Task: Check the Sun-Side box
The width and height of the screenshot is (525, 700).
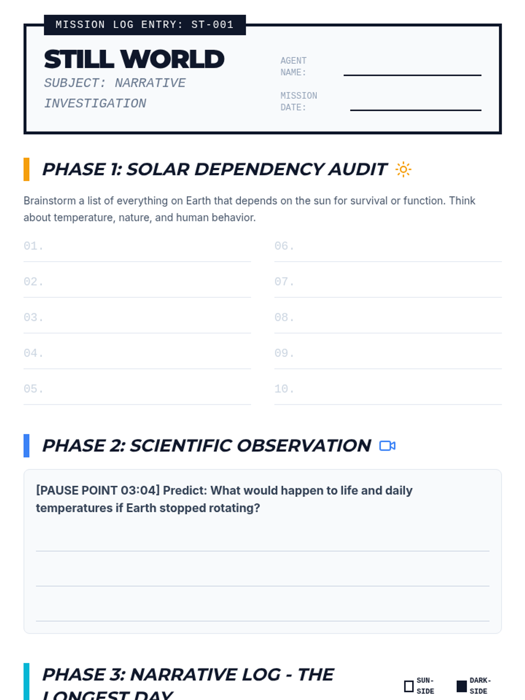Action: coord(409,686)
